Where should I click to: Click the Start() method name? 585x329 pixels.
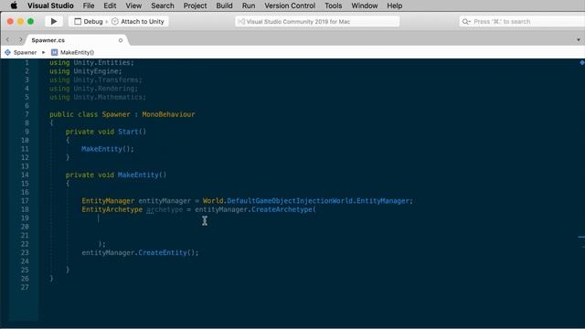(132, 132)
